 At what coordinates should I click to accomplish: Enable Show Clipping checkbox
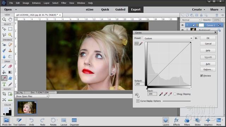[175, 94]
